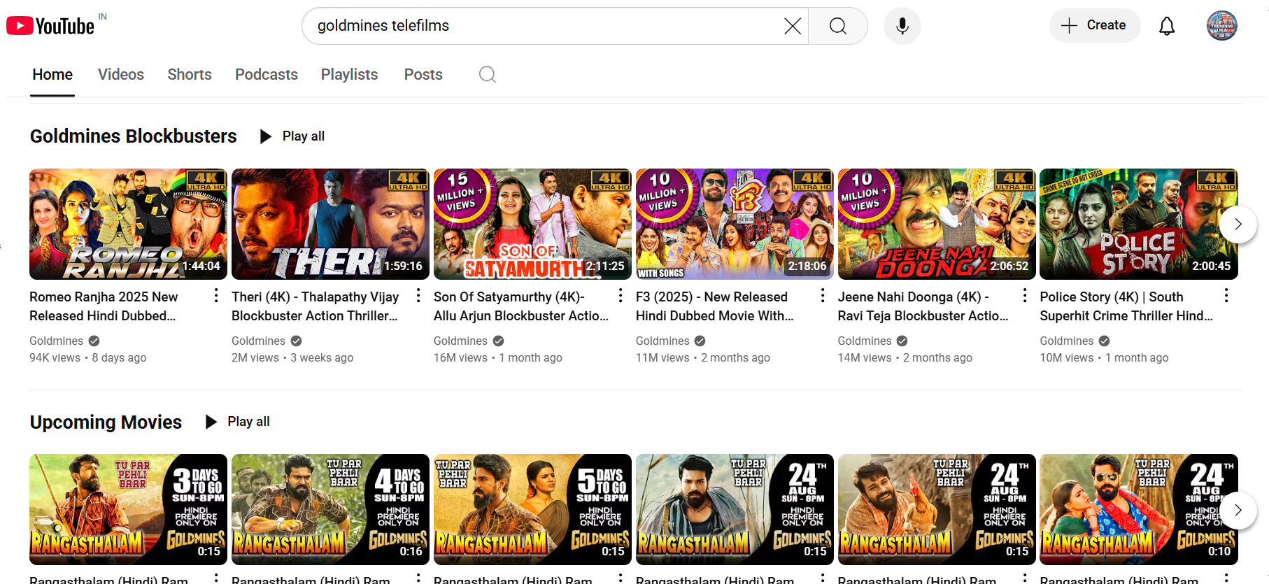Open the Playlists tab
1269x584 pixels.
click(349, 75)
